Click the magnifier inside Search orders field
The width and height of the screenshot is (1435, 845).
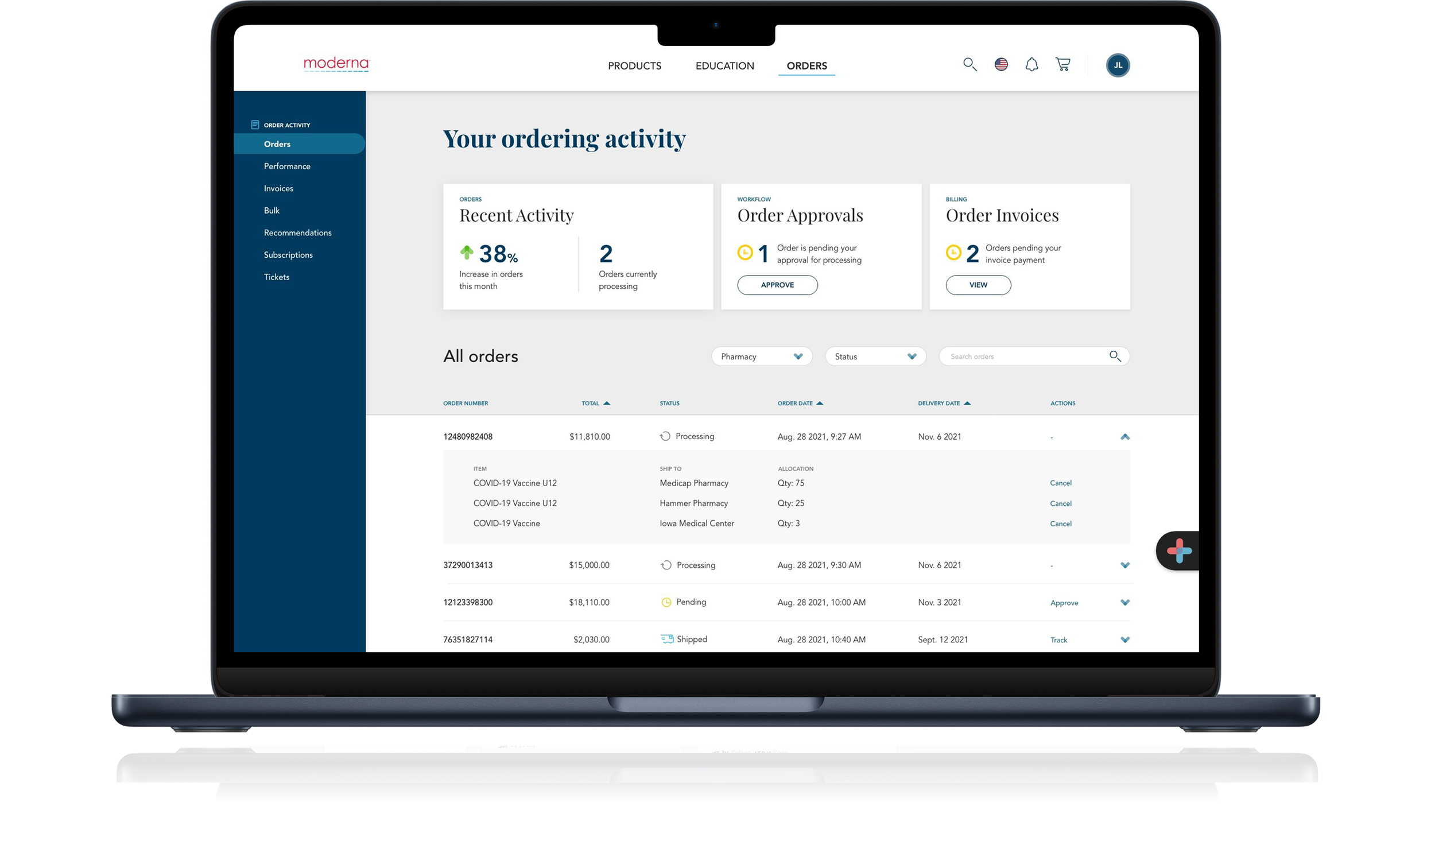click(x=1115, y=356)
